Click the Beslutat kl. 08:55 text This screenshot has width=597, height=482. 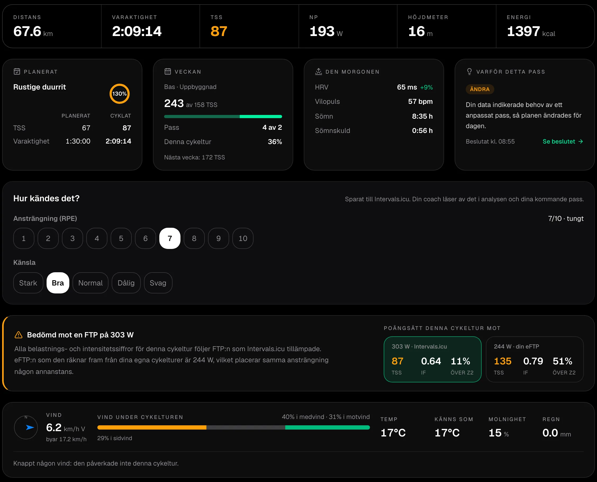[x=490, y=142]
